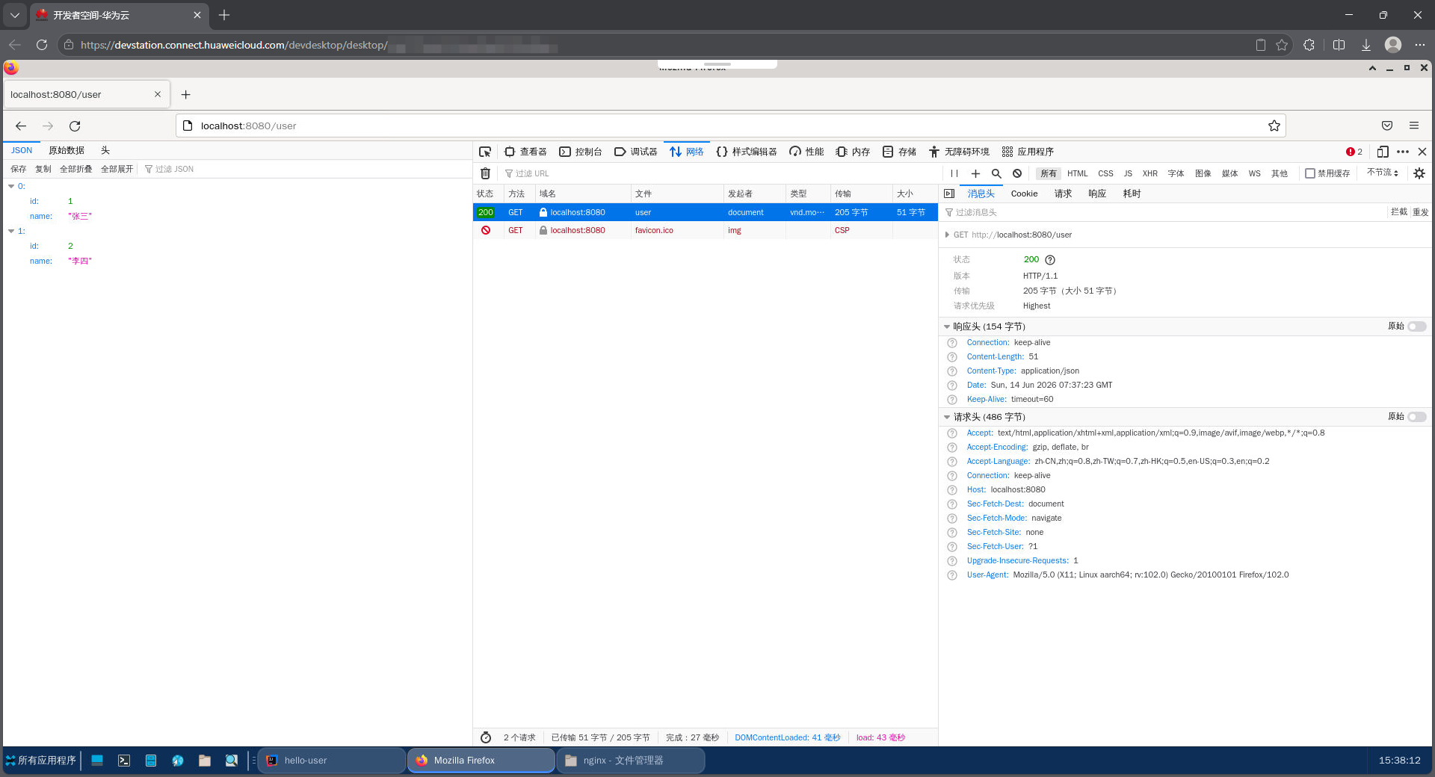The width and height of the screenshot is (1435, 777).
Task: Toggle raw view for 响应头 response headers
Action: point(1417,326)
